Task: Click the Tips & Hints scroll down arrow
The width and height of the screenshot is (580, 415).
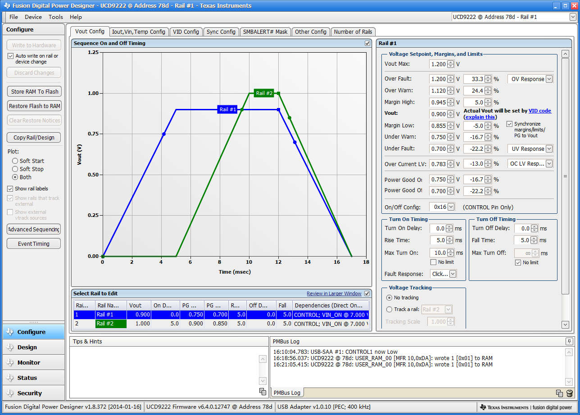Action: 263,381
